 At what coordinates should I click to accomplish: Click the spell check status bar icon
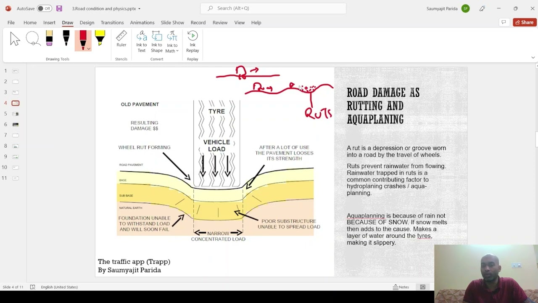32,287
